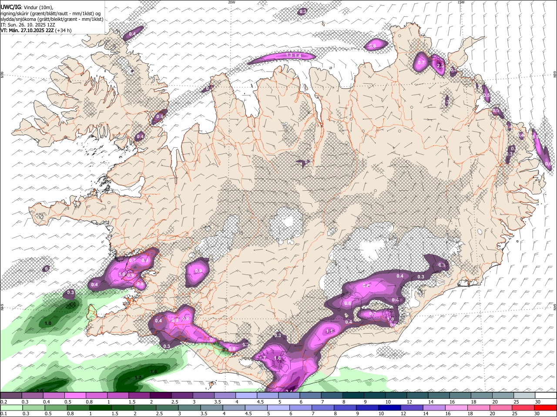
Task: Click the 'IT: Sun. 26. 10. 2025 12Z' line
Action: coord(28,25)
